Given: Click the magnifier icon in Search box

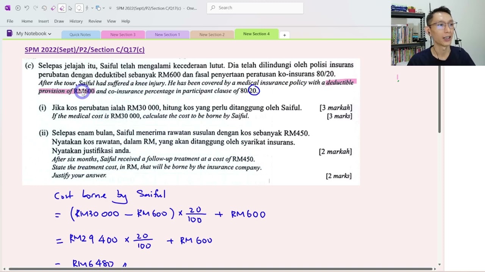Looking at the screenshot, I should (213, 8).
